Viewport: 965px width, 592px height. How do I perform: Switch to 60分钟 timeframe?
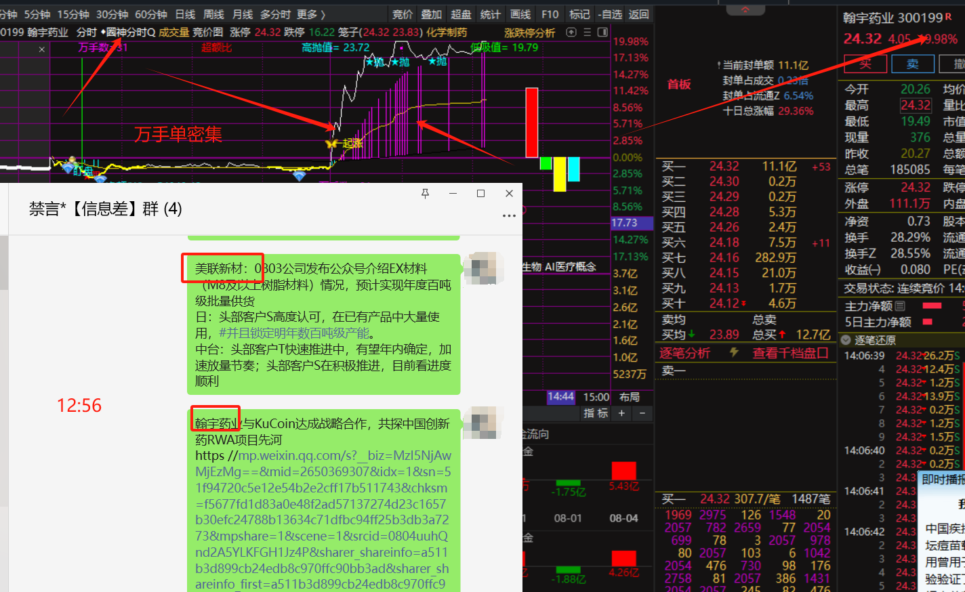151,14
